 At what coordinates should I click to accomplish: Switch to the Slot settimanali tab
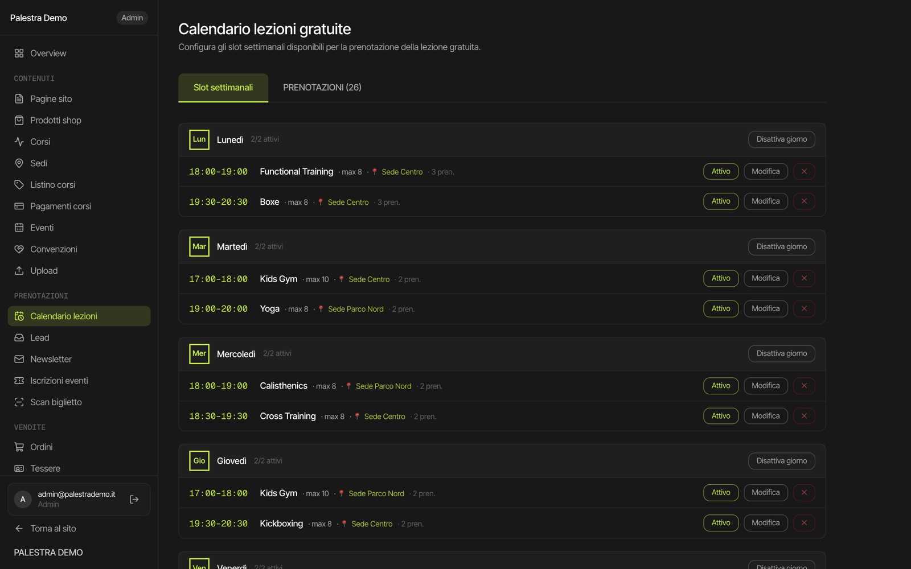(x=223, y=88)
